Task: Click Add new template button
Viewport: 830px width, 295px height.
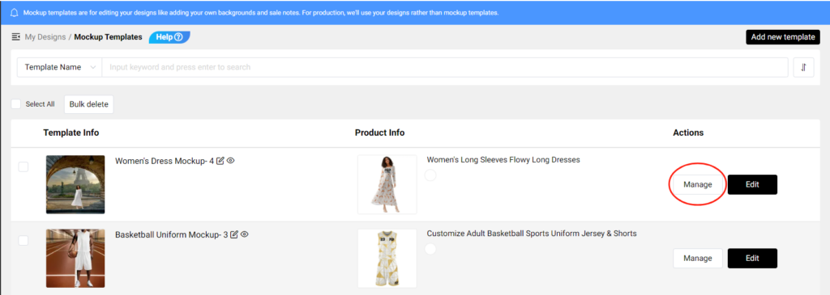Action: pos(783,37)
